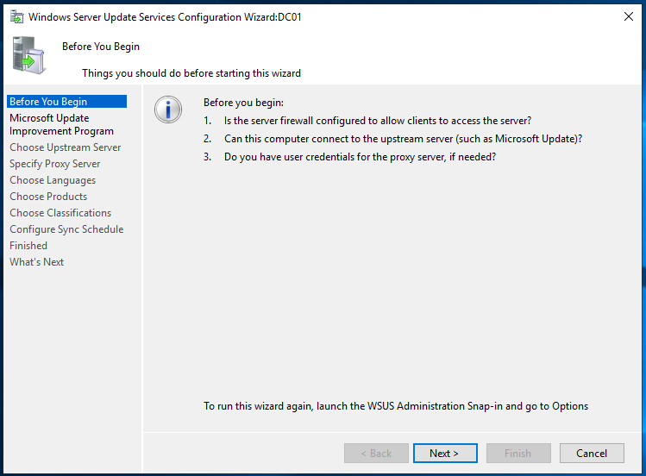Viewport: 646px width, 476px height.
Task: Jump to Choose Classifications step
Action: pos(60,213)
